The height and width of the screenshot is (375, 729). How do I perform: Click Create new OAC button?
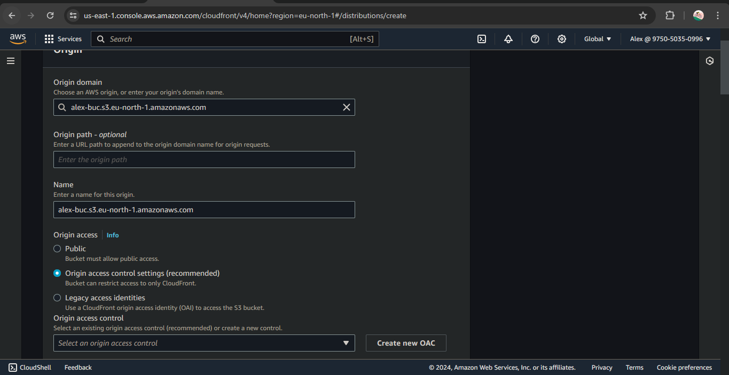(x=406, y=343)
